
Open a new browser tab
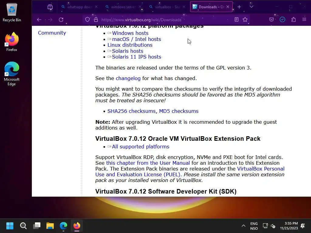(239, 7)
